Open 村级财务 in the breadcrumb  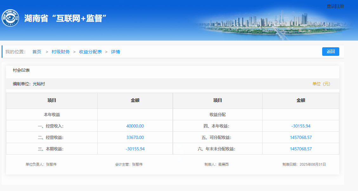pyautogui.click(x=61, y=52)
